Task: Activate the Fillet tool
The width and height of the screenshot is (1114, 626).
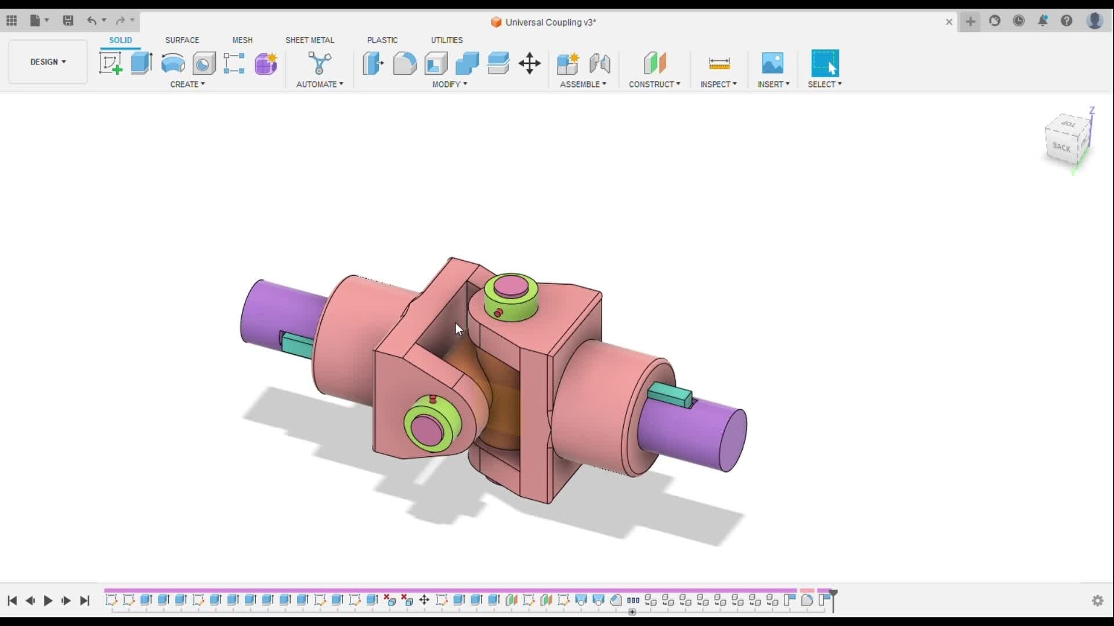Action: 404,63
